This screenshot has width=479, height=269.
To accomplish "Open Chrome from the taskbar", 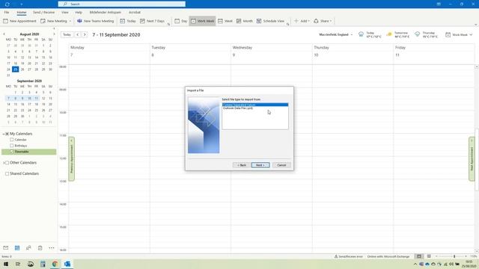I will coord(55,264).
